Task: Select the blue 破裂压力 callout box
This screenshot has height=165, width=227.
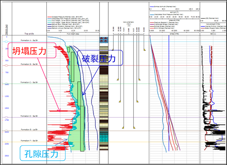Action: 99,59
